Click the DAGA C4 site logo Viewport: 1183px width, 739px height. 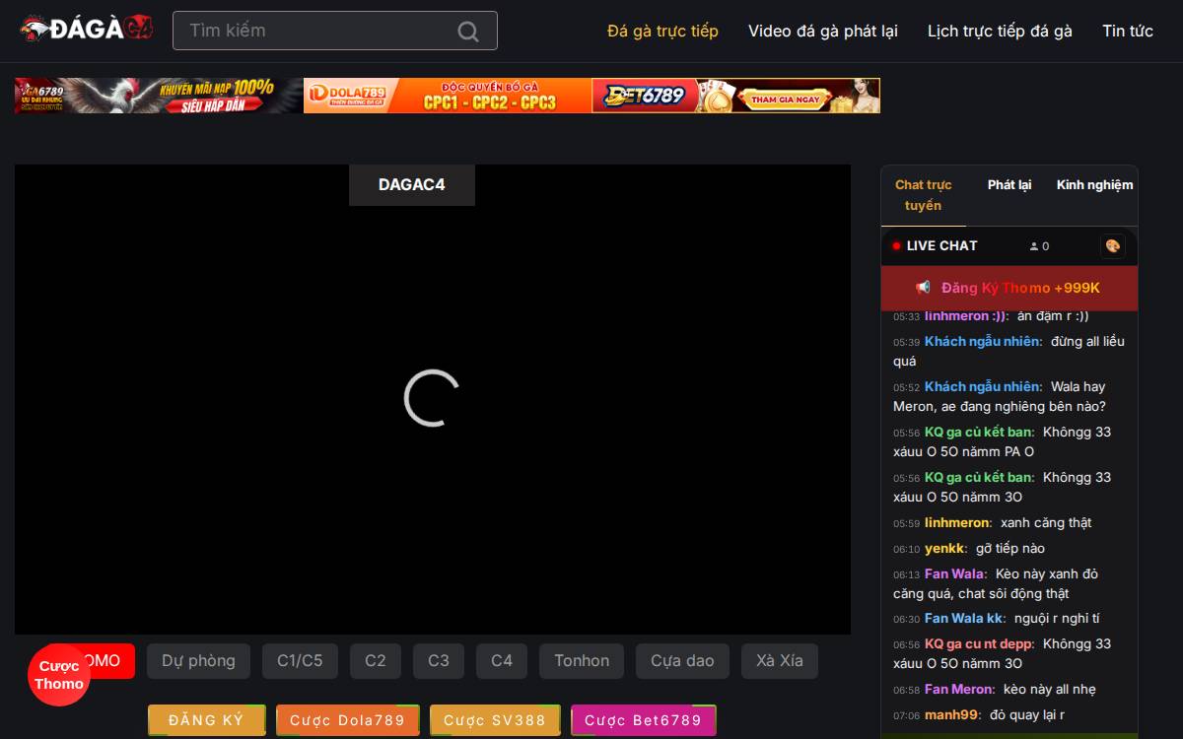click(87, 30)
